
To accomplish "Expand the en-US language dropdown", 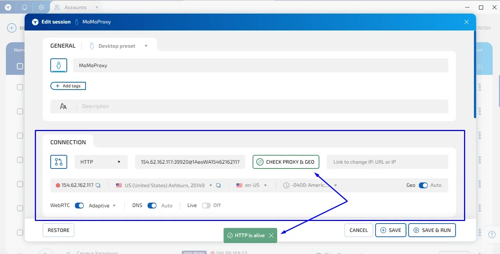I will click(252, 185).
